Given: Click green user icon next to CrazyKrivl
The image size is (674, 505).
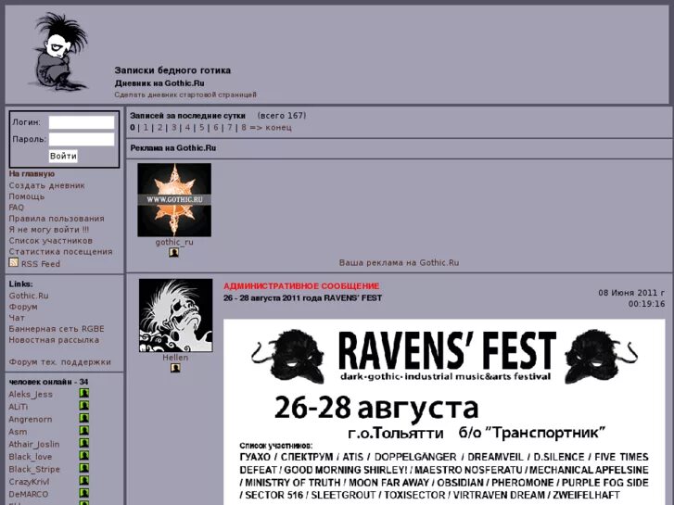Looking at the screenshot, I should 84,481.
